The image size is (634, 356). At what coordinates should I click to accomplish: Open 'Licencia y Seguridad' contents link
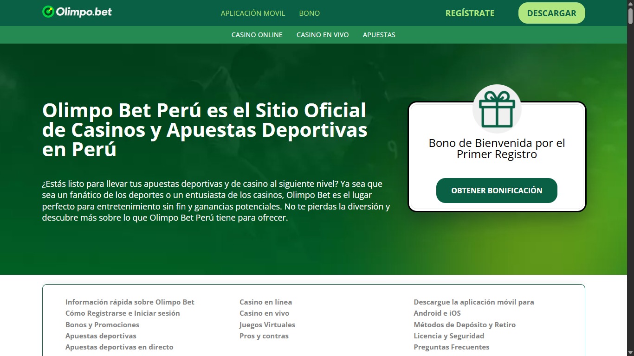[x=449, y=336]
